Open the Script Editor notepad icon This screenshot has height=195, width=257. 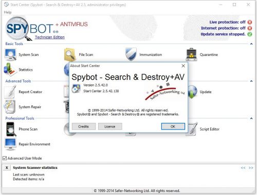(x=192, y=129)
